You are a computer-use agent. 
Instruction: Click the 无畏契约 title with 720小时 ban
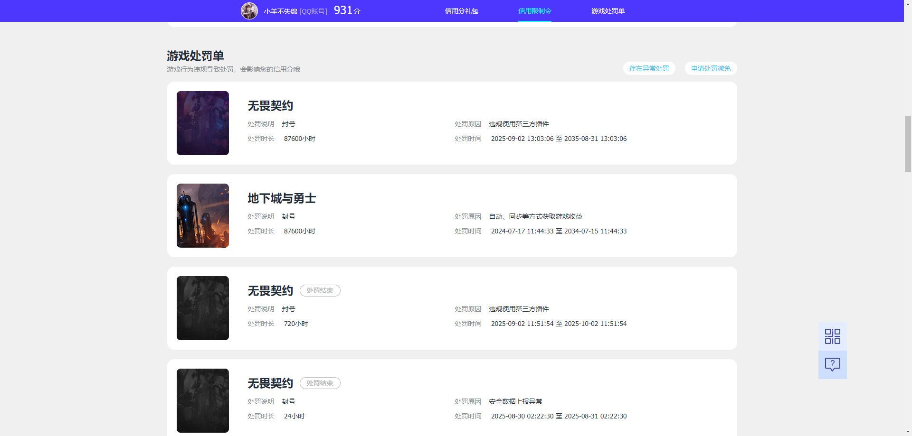tap(270, 291)
